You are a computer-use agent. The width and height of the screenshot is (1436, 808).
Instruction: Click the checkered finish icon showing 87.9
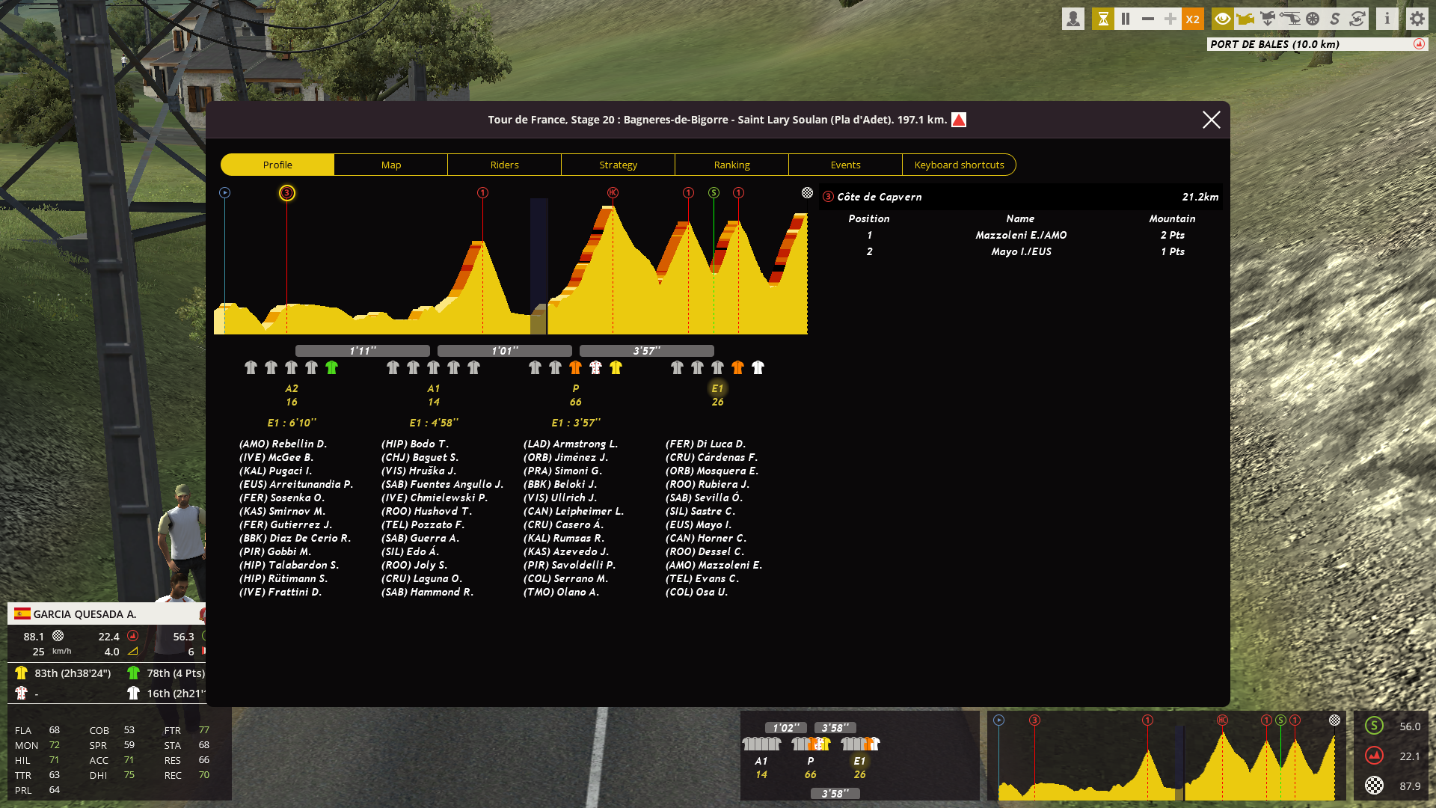[x=1374, y=786]
